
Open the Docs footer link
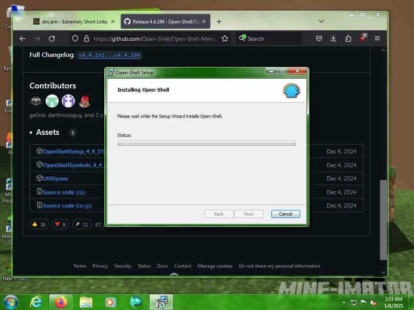click(163, 266)
